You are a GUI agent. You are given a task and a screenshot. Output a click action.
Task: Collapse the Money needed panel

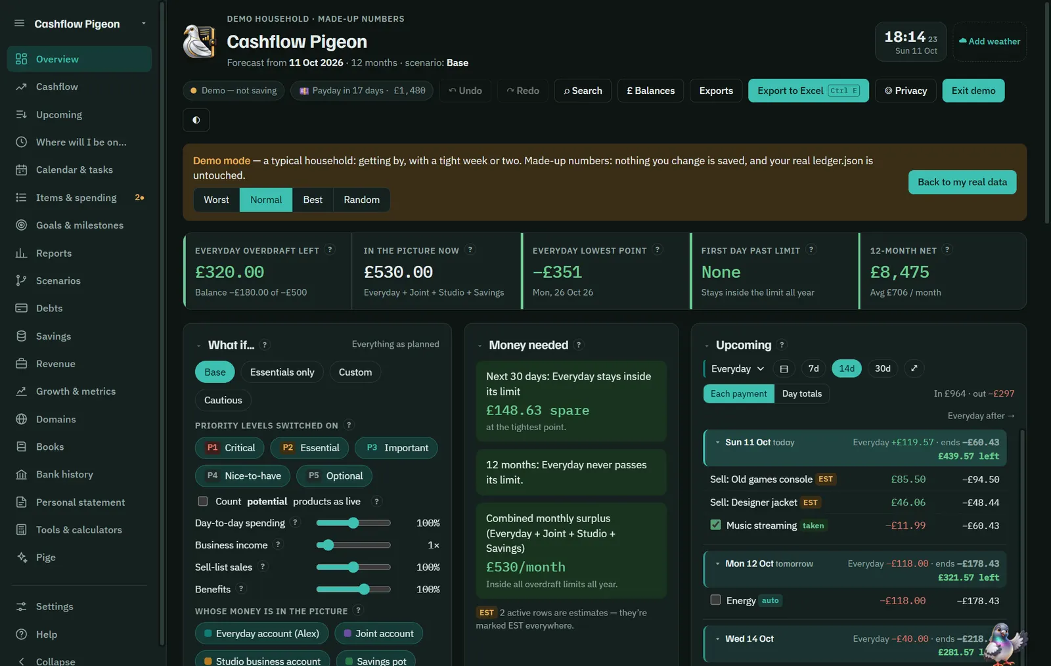(480, 345)
